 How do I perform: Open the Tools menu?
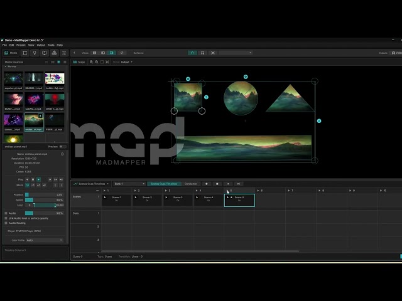tap(51, 45)
